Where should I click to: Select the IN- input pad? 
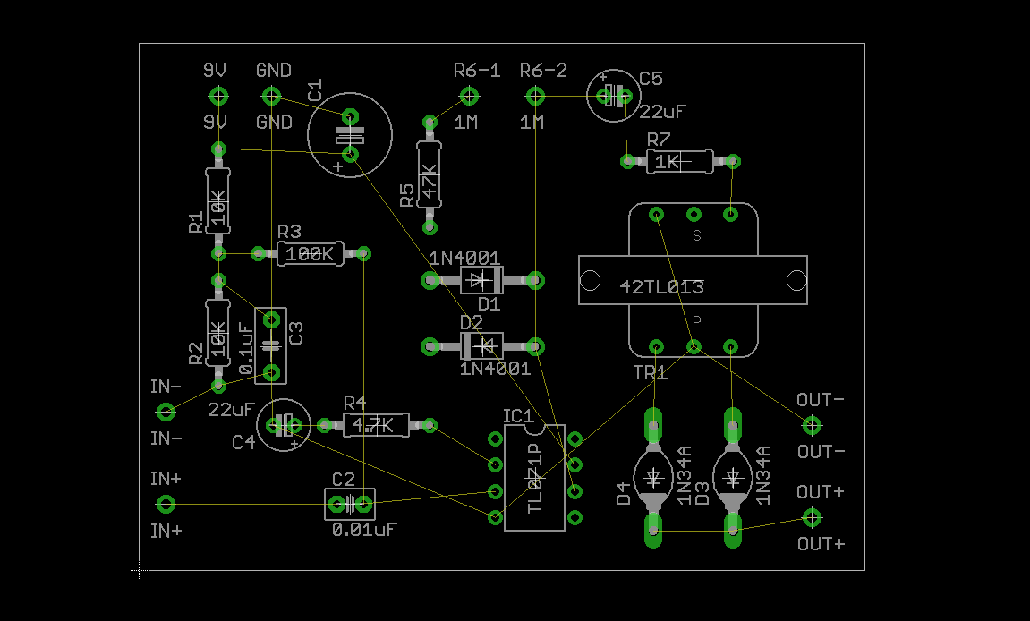(166, 412)
